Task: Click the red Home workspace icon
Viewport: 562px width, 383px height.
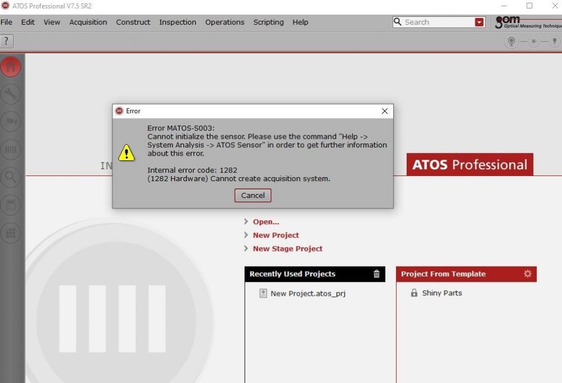Action: tap(11, 67)
